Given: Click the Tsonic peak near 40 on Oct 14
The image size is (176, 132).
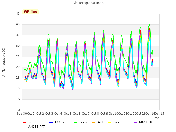Looking at the screenshot, I should click(x=150, y=25).
